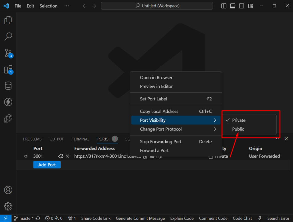Click the master* branch indicator
293x222 pixels.
[24, 218]
